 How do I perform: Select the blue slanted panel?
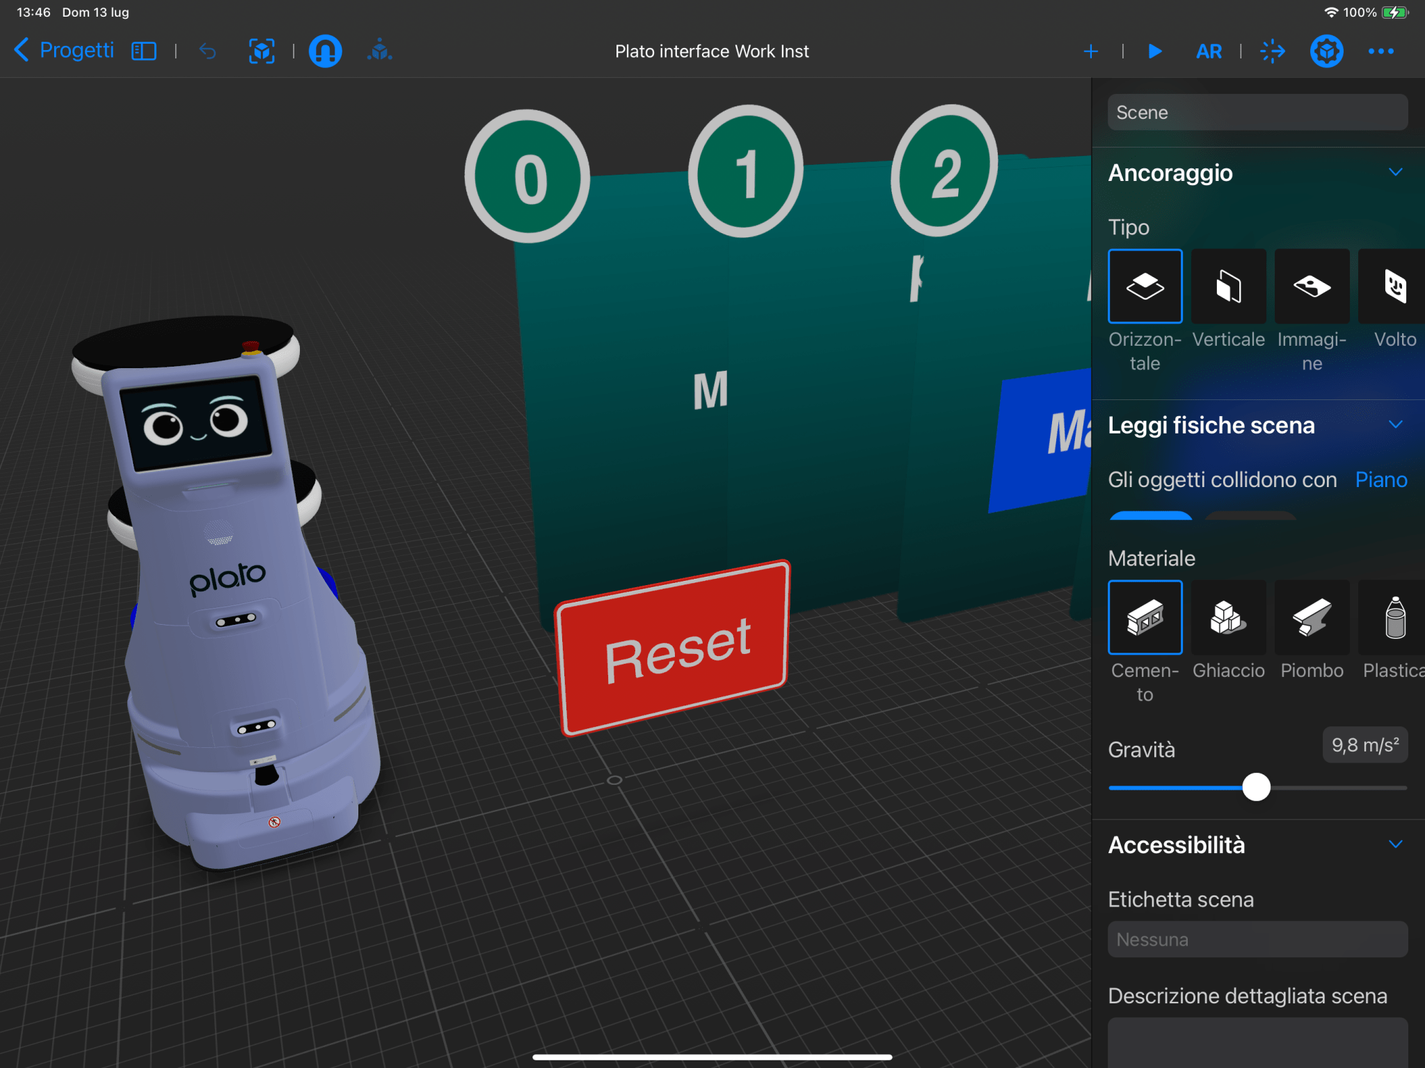(1041, 441)
